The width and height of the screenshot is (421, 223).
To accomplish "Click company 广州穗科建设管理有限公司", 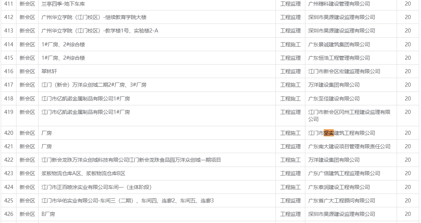I will coord(339,4).
